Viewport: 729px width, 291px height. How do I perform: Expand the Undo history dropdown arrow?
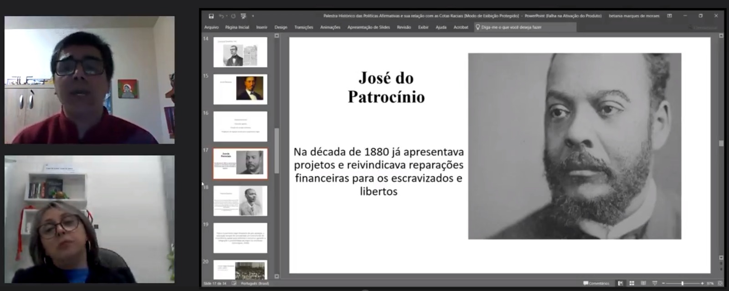tap(227, 16)
